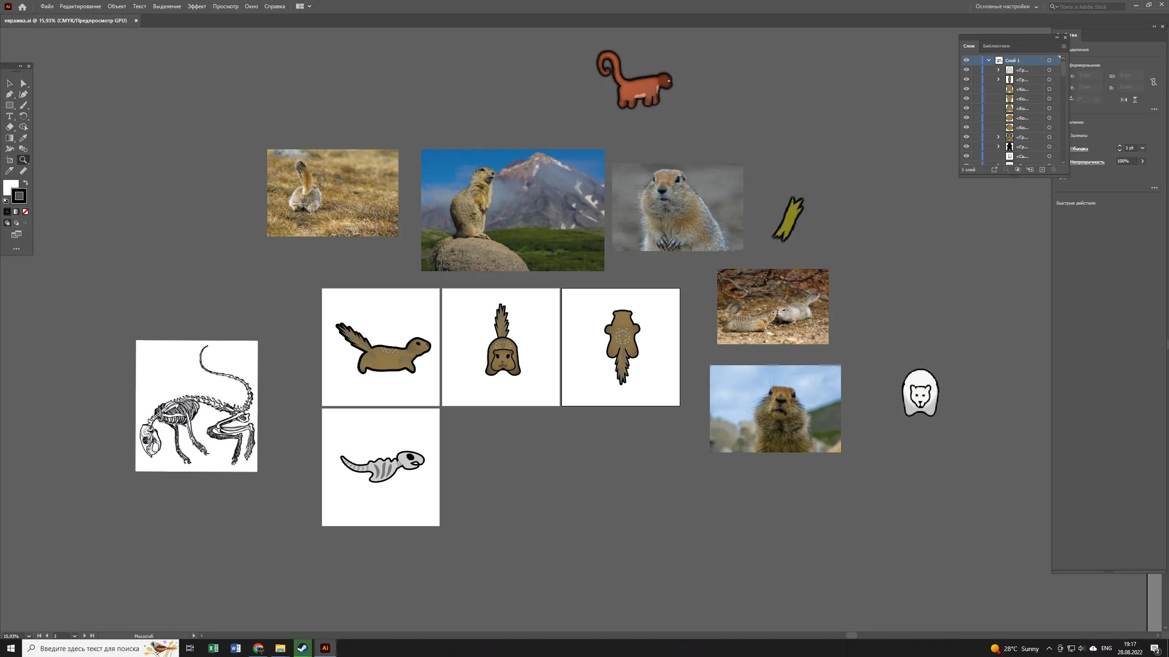Select the Pen tool
The image size is (1169, 657).
tap(10, 95)
